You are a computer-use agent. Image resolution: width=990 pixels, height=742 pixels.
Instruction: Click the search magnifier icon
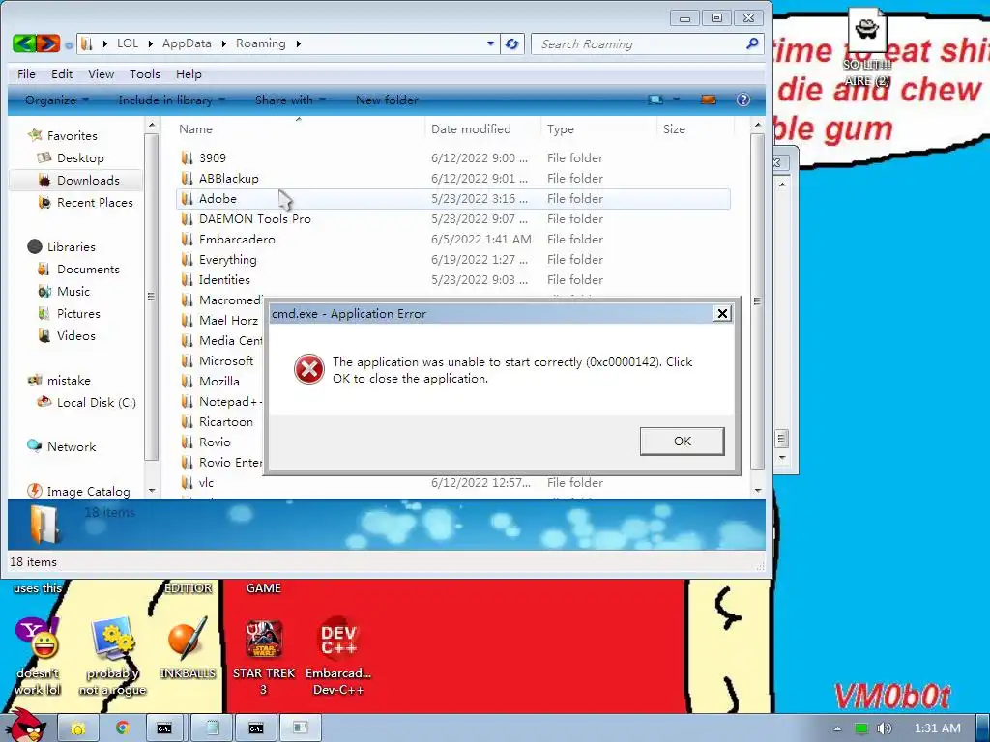752,43
